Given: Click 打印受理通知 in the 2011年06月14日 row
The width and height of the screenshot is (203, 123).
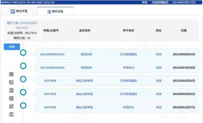Looking at the screenshot, I should pyautogui.click(x=129, y=54).
